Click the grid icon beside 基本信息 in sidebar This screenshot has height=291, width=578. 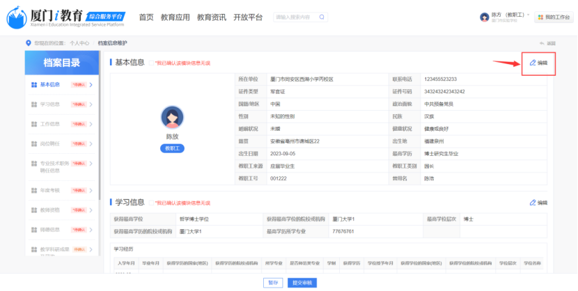click(33, 85)
